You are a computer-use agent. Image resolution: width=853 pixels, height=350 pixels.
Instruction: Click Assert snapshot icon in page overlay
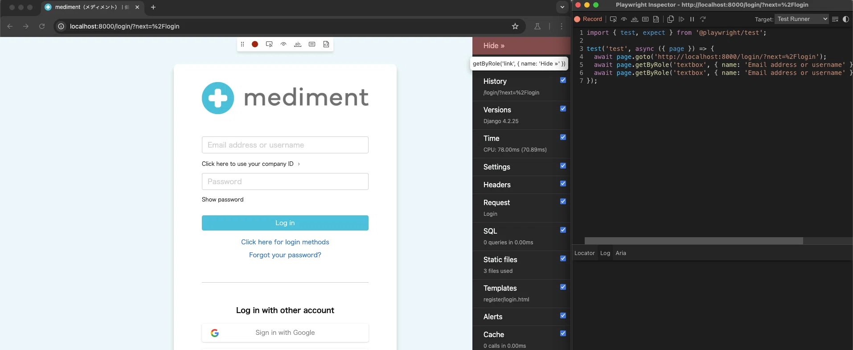click(x=326, y=44)
